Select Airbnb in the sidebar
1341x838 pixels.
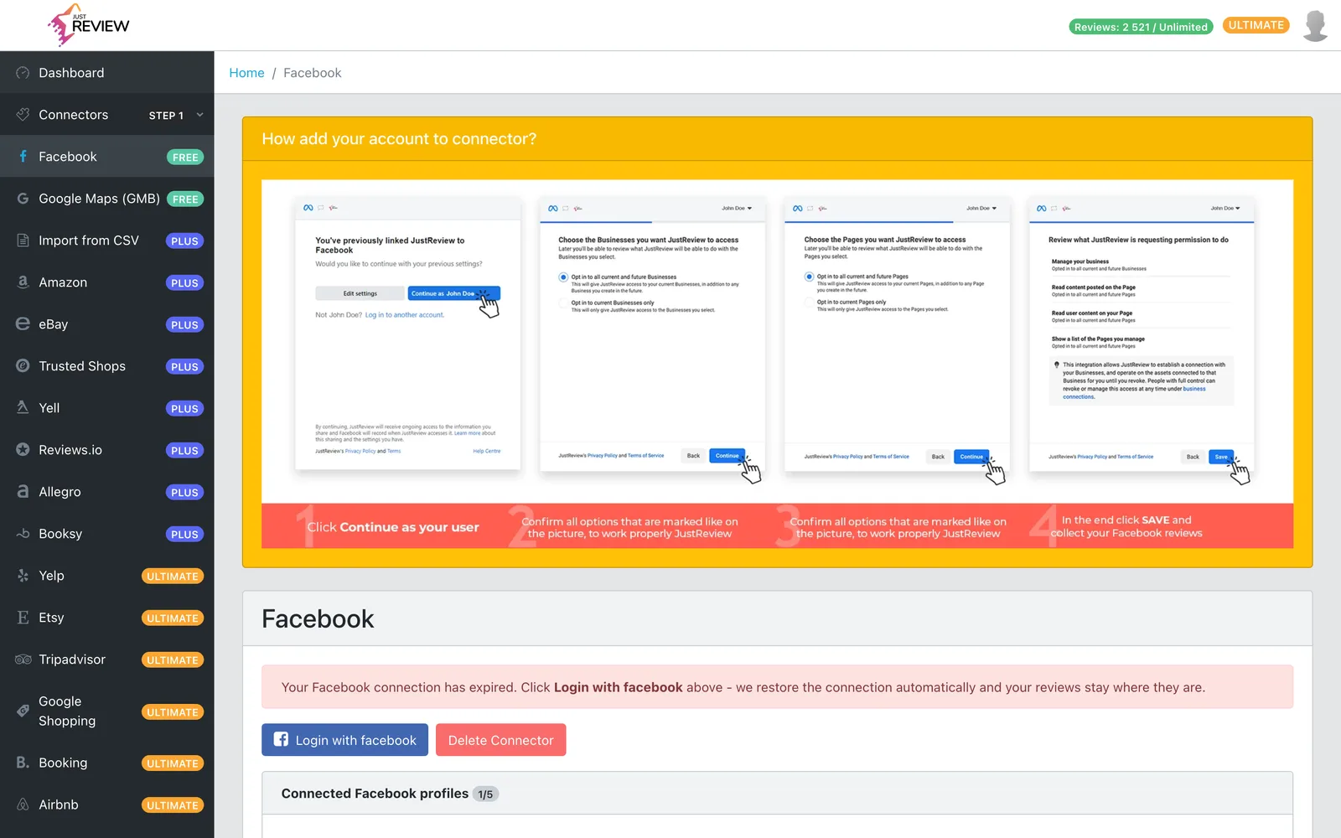tap(107, 804)
